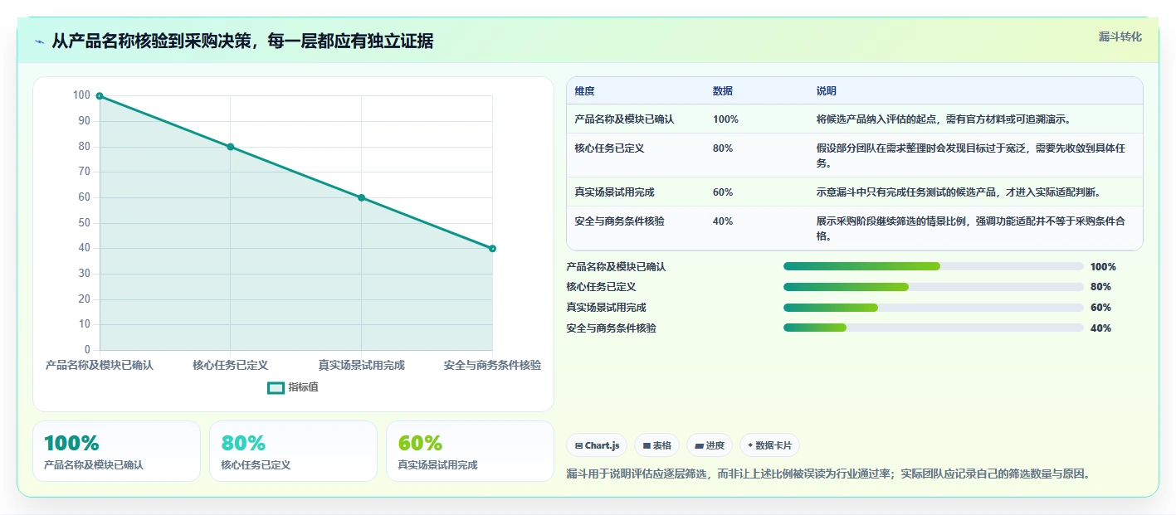
Task: Click table cell 产品名称及模块已确认
Action: [x=624, y=119]
